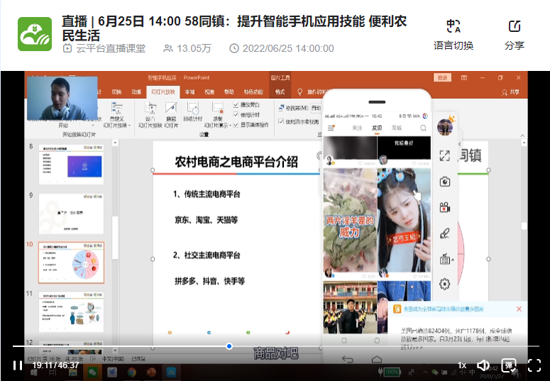The height and width of the screenshot is (381, 550).
Task: Toggle the 播放旁白 checkbox
Action: pyautogui.click(x=236, y=104)
